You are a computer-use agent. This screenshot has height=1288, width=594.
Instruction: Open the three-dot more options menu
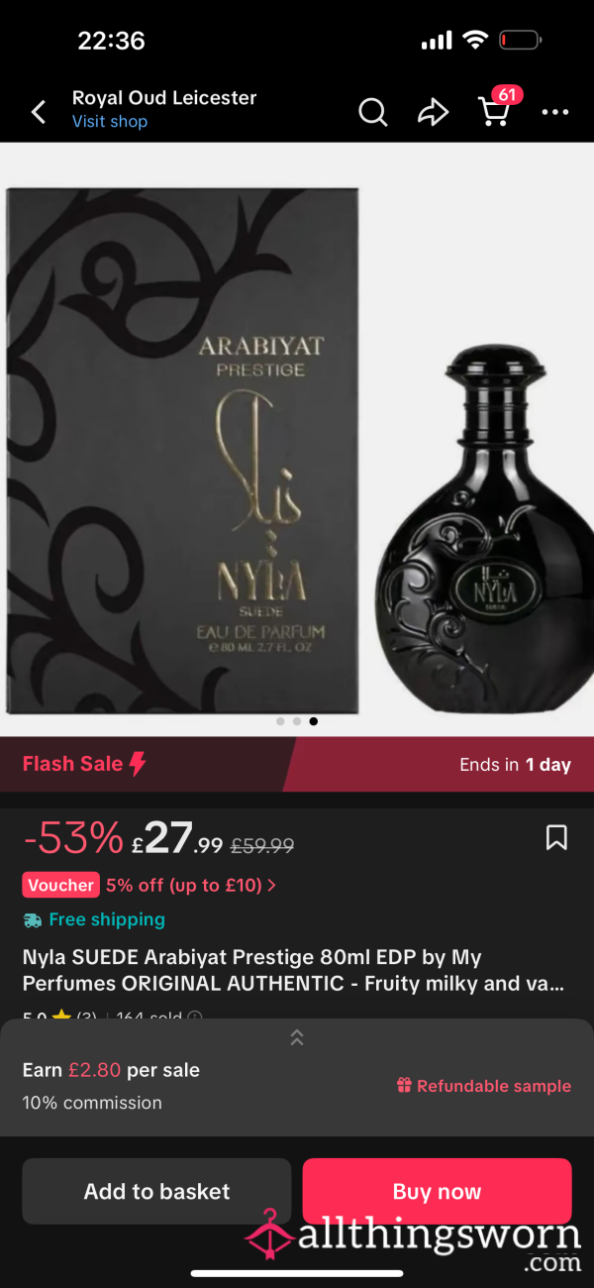click(x=555, y=113)
